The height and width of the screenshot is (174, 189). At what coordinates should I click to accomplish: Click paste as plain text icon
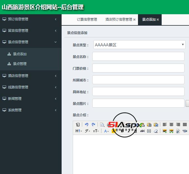click(149, 124)
